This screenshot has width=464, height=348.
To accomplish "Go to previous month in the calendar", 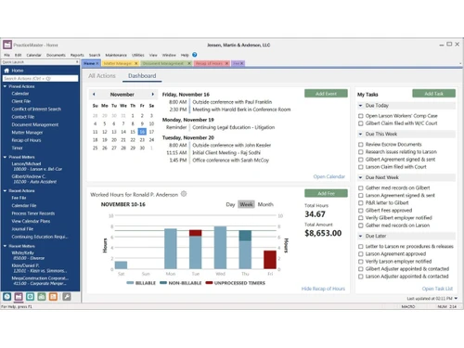I will coord(94,95).
